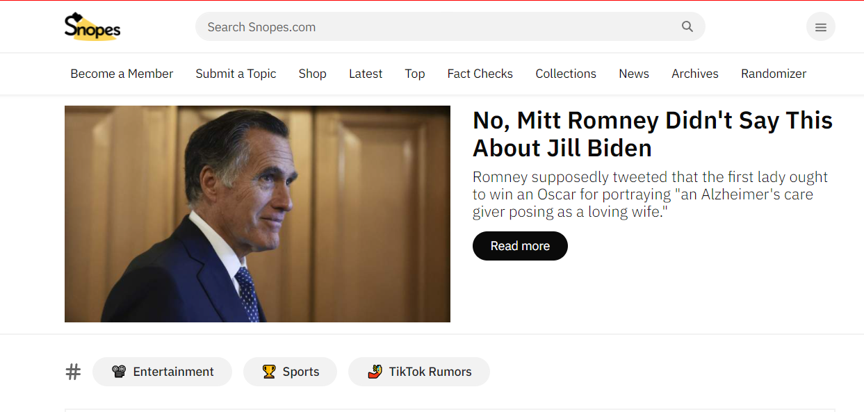Open the Archives page

click(x=694, y=74)
